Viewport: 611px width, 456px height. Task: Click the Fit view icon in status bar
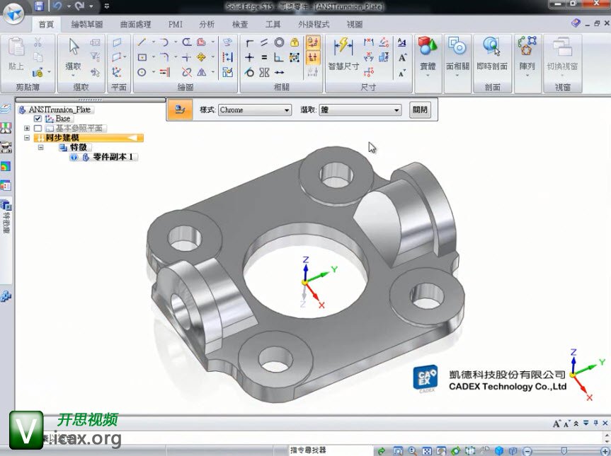click(427, 450)
